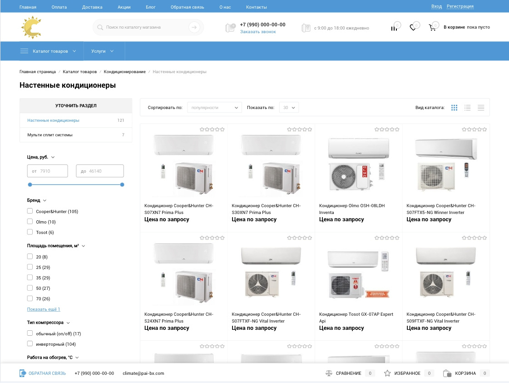The height and width of the screenshot is (383, 509).
Task: Check the Tosot brand filter
Action: (x=30, y=232)
